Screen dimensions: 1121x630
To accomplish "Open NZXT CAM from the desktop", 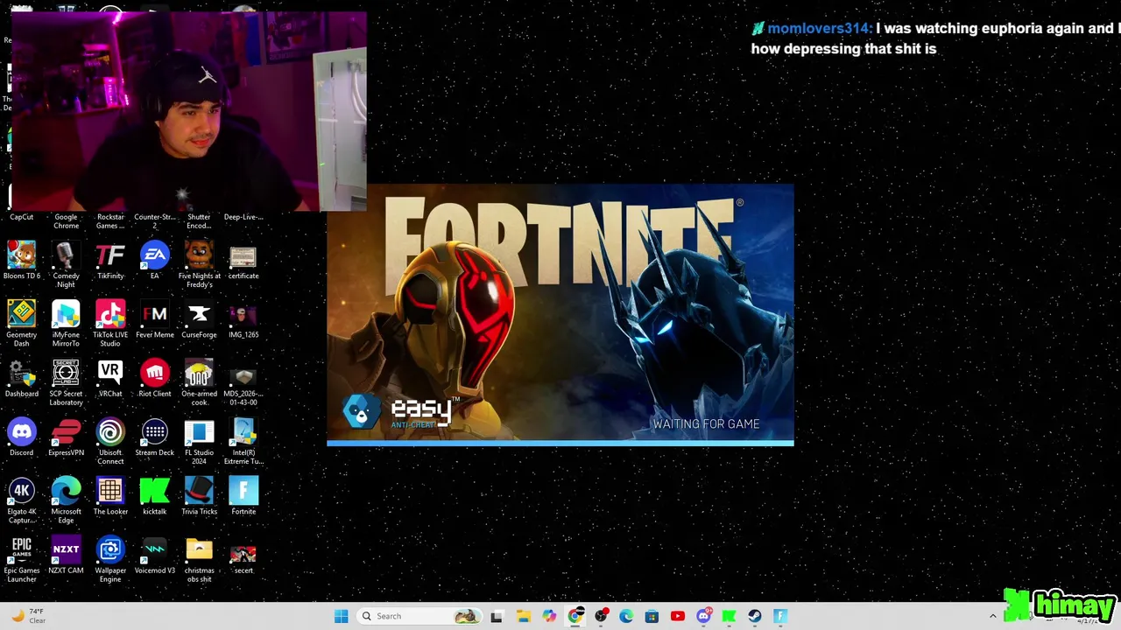I will pyautogui.click(x=66, y=554).
